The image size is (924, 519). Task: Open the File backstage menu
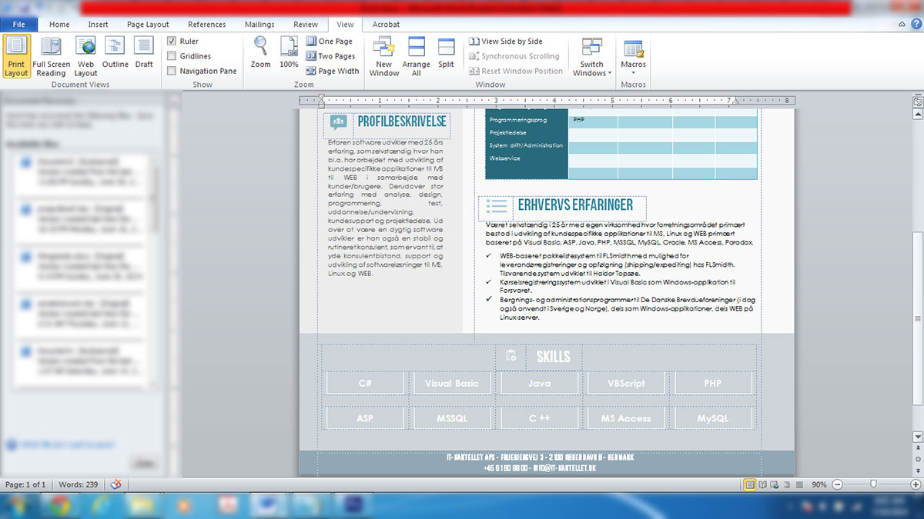[x=19, y=25]
